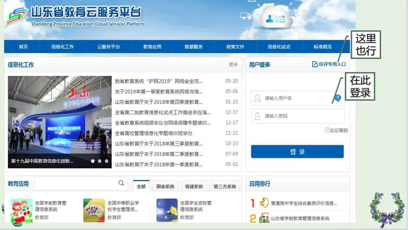
Task: Open 山东省学前教育管理信息系统 ranking entry
Action: [x=300, y=218]
